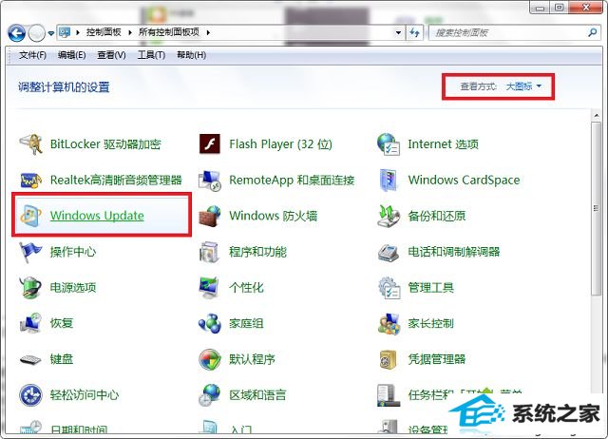Click the Taskbar and Start Menu (任务栏) icon
Screen dimensions: 608x439
pos(389,395)
